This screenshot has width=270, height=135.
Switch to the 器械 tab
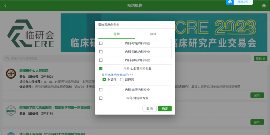(153, 34)
